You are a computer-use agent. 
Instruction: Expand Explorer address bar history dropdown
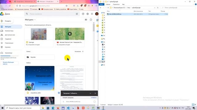tap(155, 8)
